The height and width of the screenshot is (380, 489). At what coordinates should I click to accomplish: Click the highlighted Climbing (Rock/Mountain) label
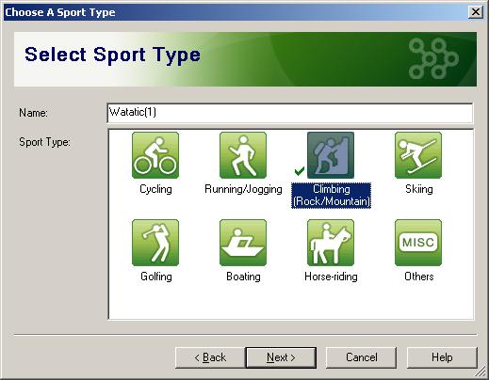coord(331,196)
